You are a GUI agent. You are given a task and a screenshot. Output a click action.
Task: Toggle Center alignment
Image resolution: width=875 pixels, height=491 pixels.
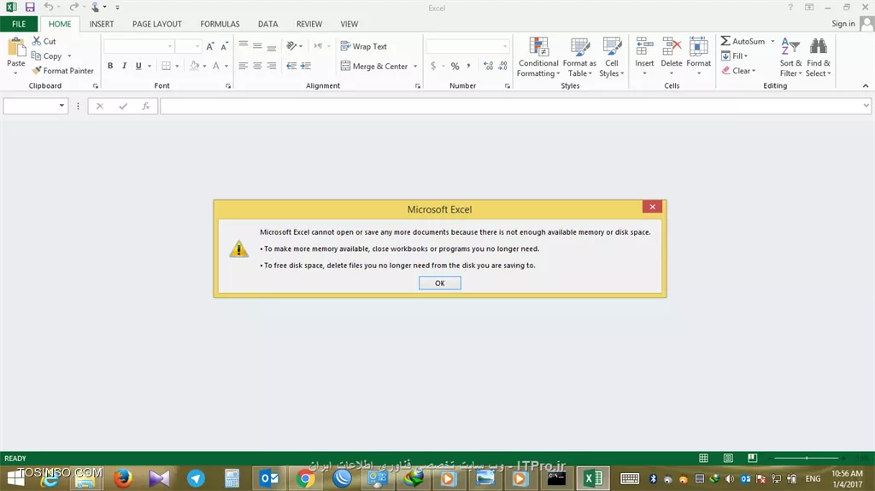click(257, 66)
